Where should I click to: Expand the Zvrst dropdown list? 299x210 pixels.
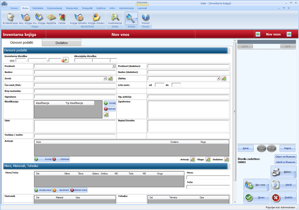(105, 79)
